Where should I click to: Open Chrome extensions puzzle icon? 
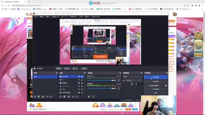click(x=192, y=5)
